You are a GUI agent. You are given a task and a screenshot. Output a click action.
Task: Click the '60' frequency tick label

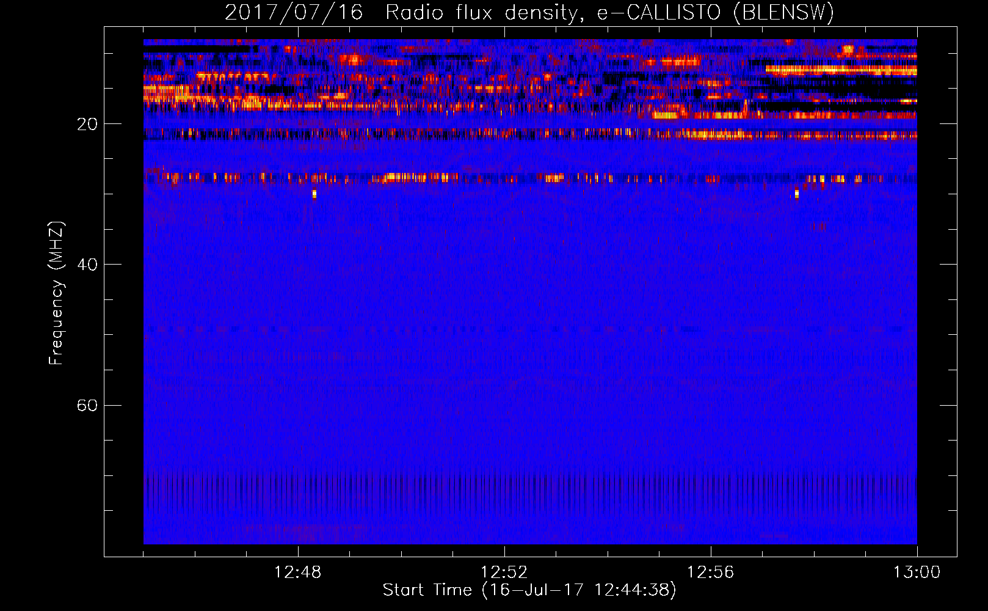point(87,405)
